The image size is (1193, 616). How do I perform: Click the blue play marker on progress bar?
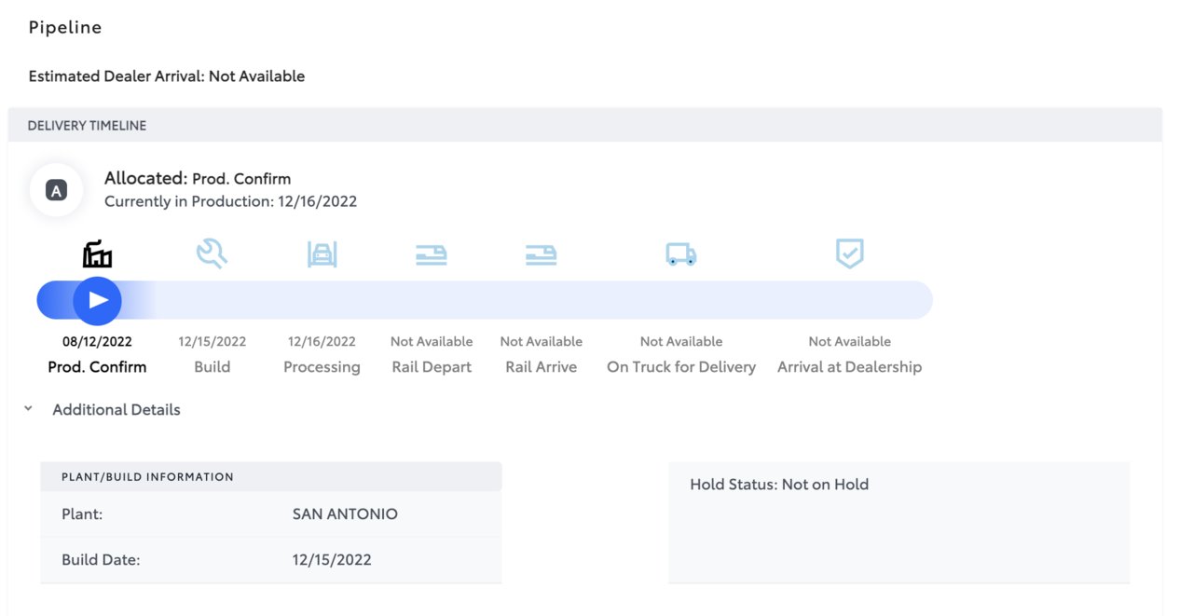tap(98, 300)
